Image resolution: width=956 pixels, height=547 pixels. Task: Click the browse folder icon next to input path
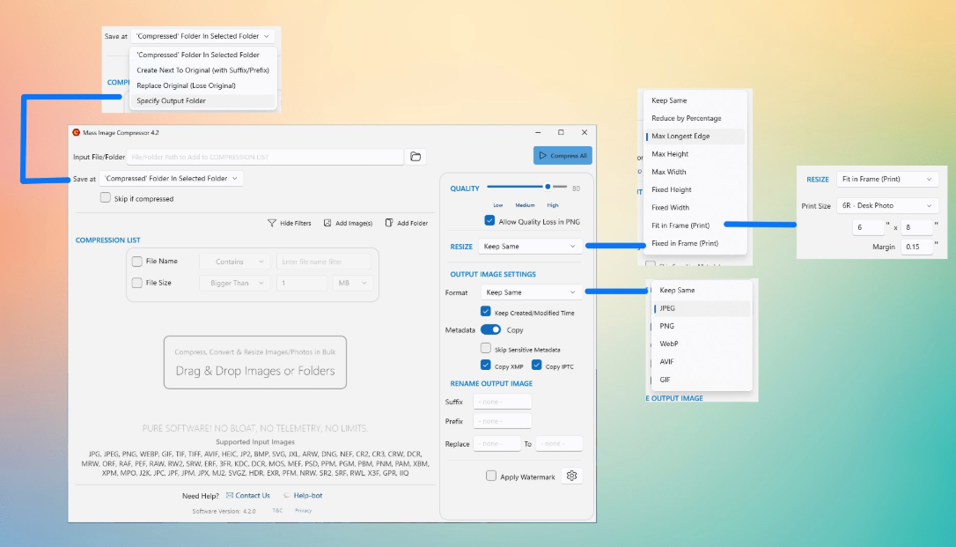pos(416,157)
